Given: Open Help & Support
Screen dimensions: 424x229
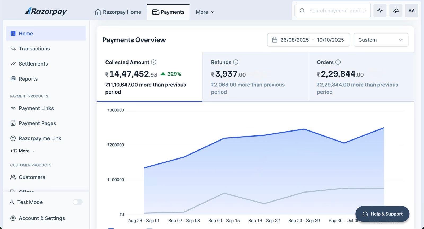Looking at the screenshot, I should pyautogui.click(x=382, y=214).
